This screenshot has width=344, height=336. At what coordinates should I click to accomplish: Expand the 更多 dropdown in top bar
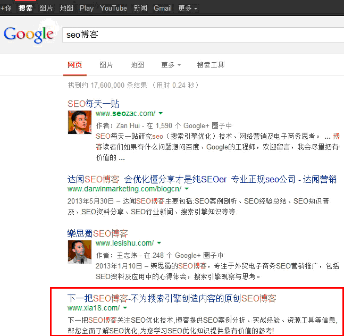[x=188, y=9]
